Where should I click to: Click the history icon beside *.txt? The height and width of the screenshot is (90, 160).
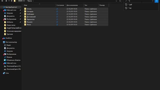126,8
